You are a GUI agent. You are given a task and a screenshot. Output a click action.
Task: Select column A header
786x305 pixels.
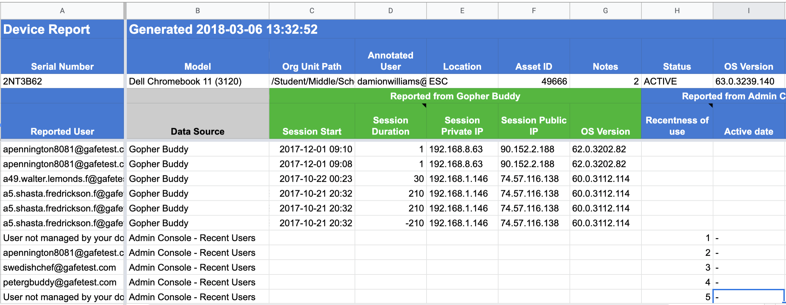point(62,11)
